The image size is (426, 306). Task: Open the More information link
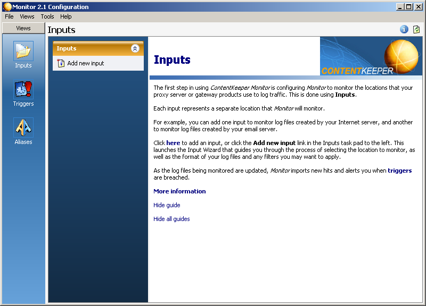point(179,191)
